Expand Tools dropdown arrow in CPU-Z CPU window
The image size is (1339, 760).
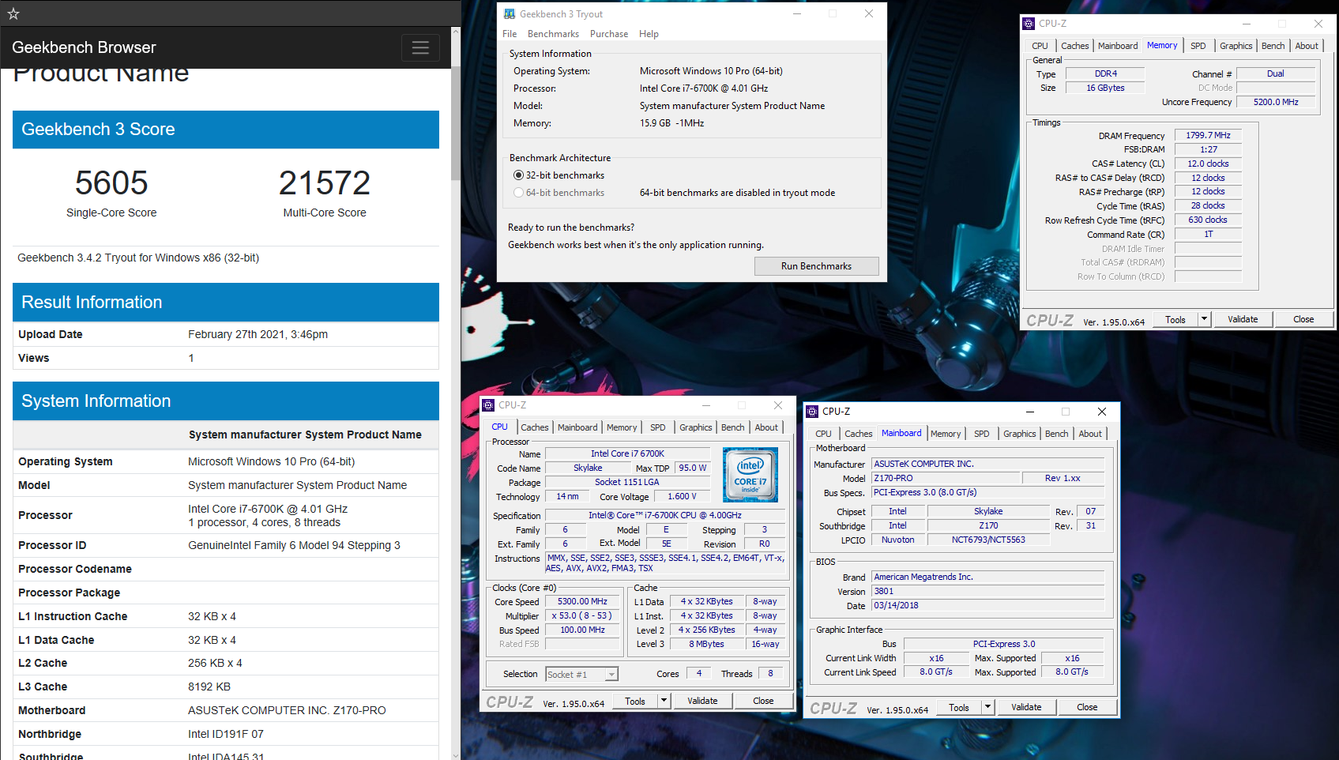(x=664, y=701)
